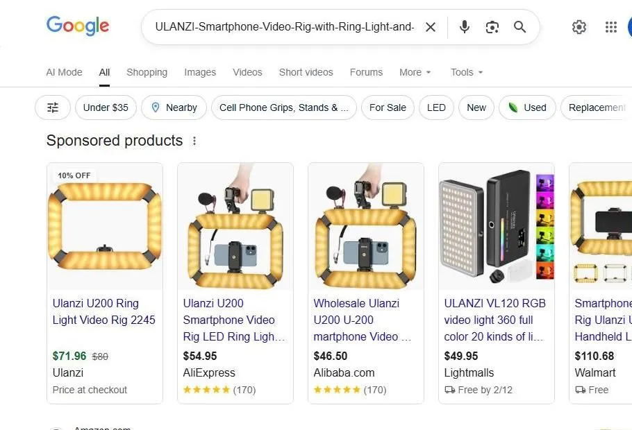Open the filters sliders icon
The height and width of the screenshot is (430, 632).
point(52,108)
